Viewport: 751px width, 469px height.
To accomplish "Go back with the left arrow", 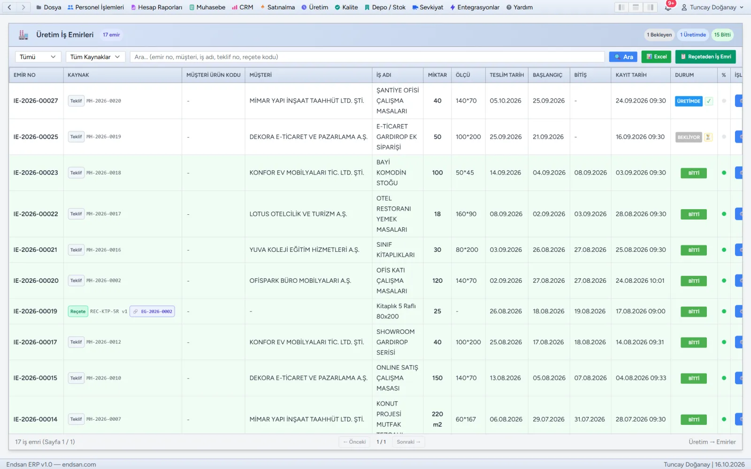I will (x=9, y=7).
